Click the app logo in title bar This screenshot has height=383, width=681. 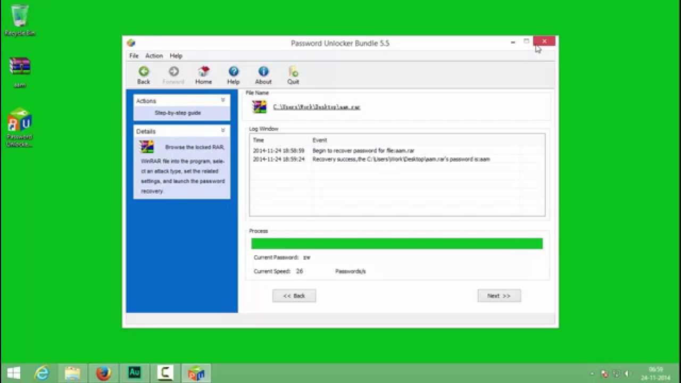pos(131,43)
